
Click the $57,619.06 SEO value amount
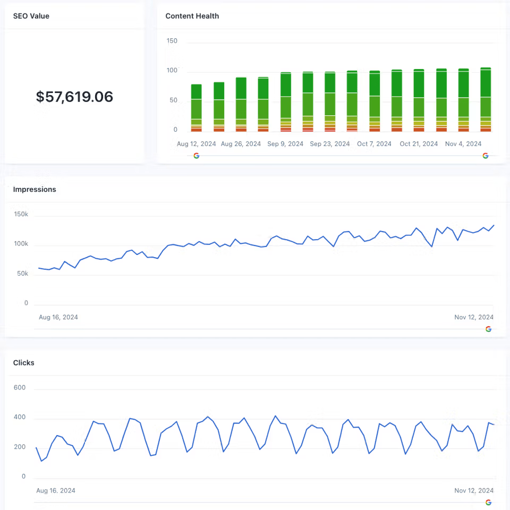coord(74,97)
